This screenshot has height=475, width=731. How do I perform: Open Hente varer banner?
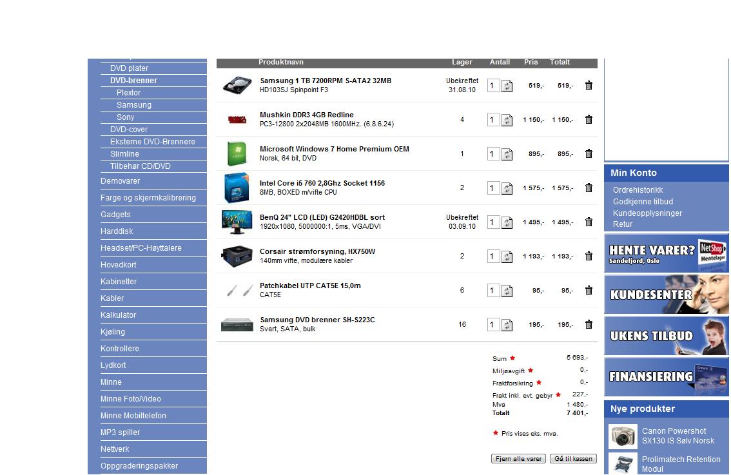point(666,253)
